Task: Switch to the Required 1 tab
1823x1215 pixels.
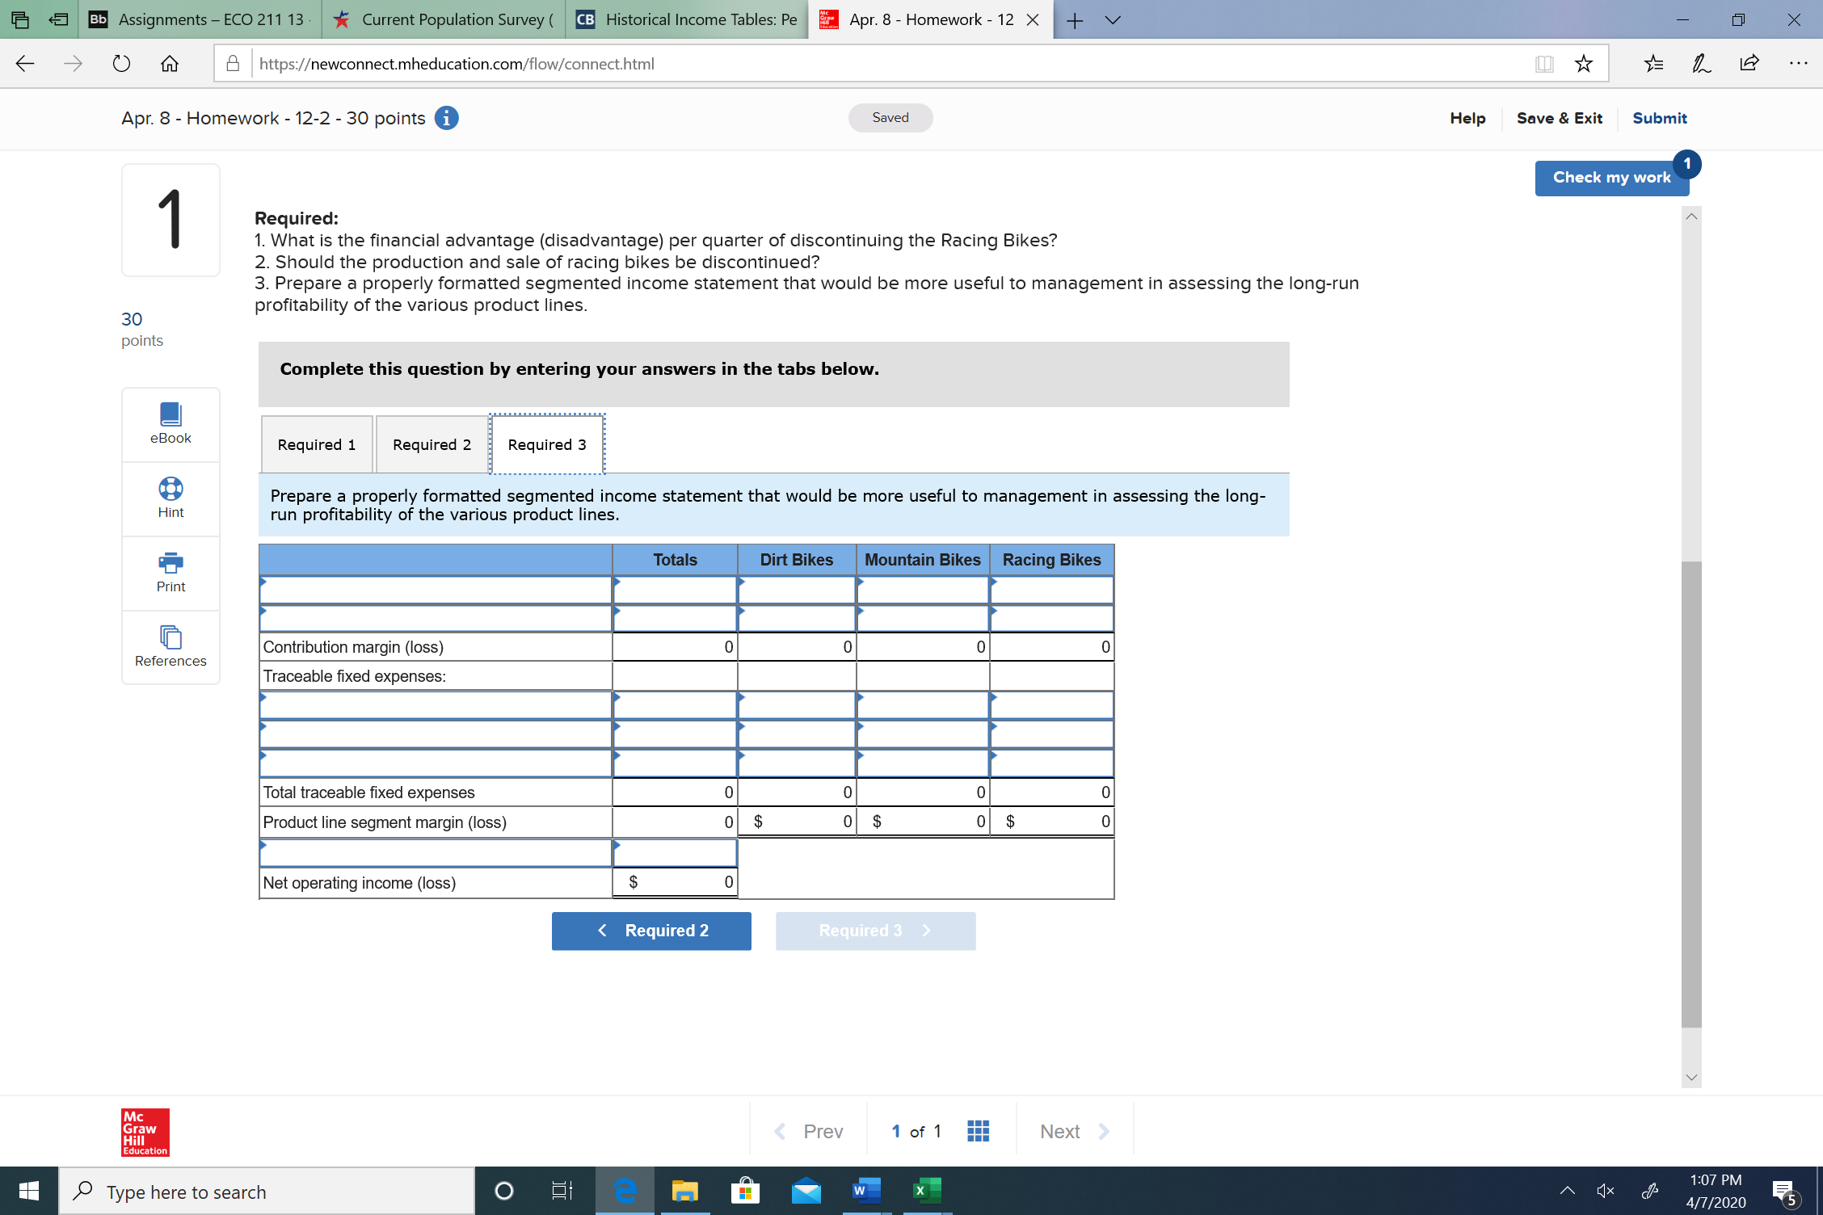Action: click(x=316, y=444)
